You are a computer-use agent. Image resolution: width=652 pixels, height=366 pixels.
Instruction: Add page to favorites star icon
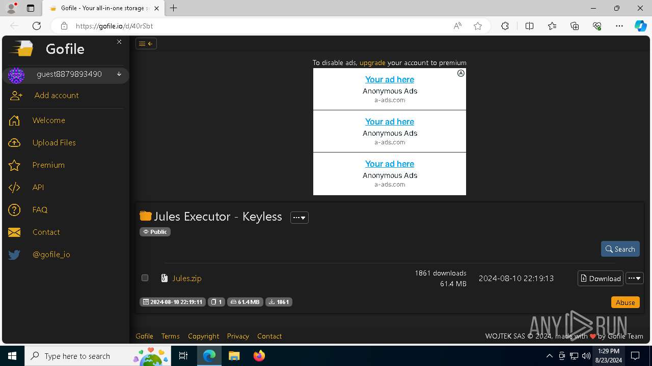coord(478,26)
